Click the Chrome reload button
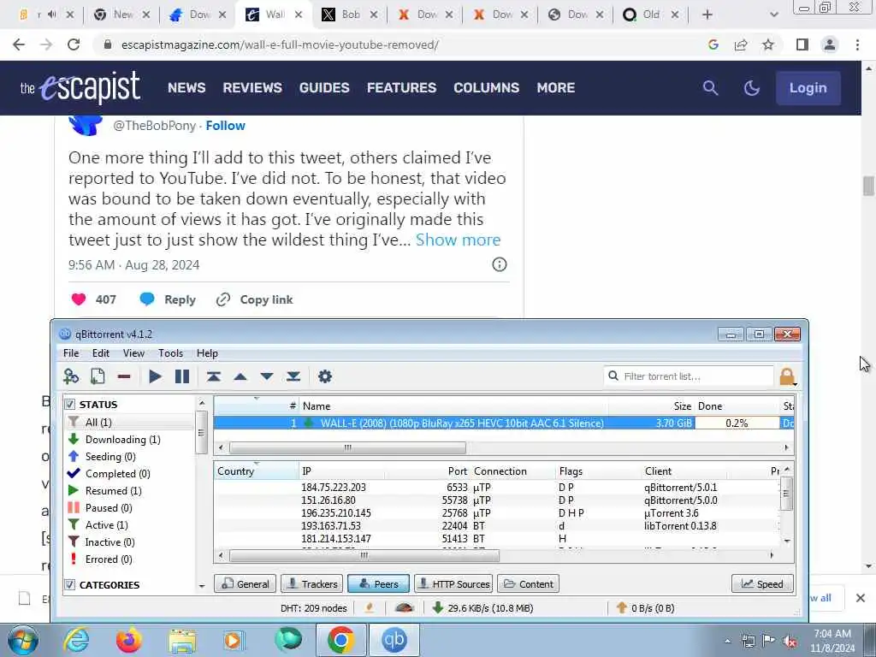 (x=74, y=44)
